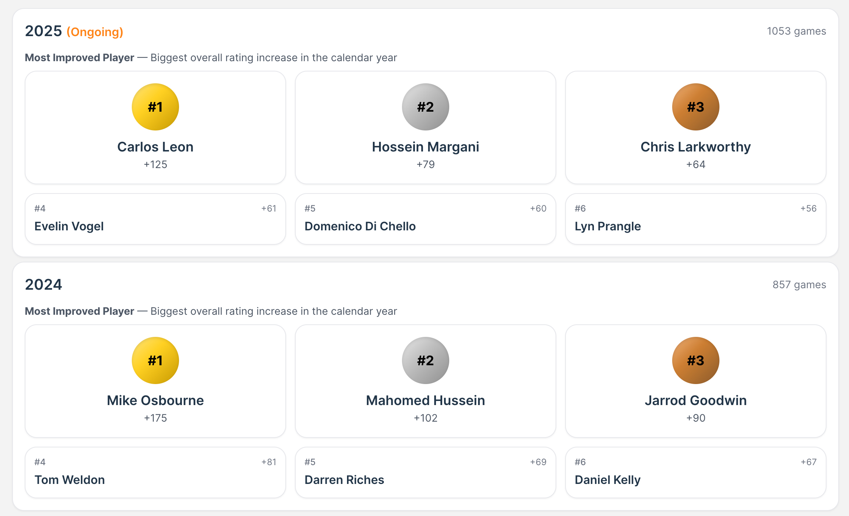Viewport: 849px width, 516px height.
Task: Select the Lyn Prangle #6 card
Action: click(696, 219)
